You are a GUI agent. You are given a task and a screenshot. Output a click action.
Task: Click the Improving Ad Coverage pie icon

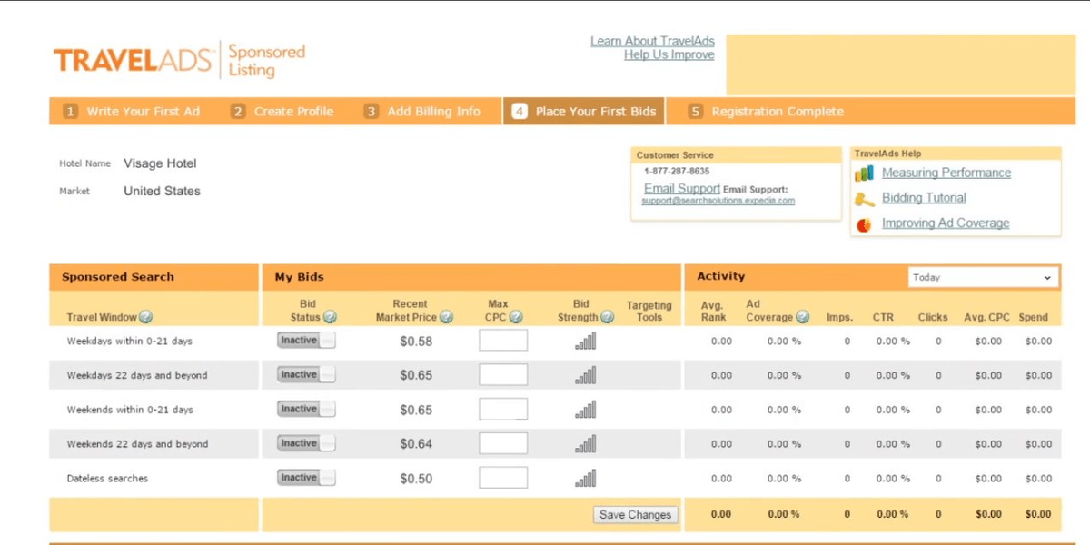(865, 223)
